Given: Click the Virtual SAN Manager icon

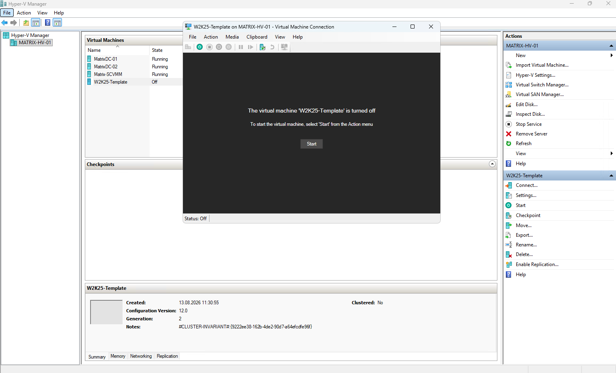Looking at the screenshot, I should coord(509,94).
